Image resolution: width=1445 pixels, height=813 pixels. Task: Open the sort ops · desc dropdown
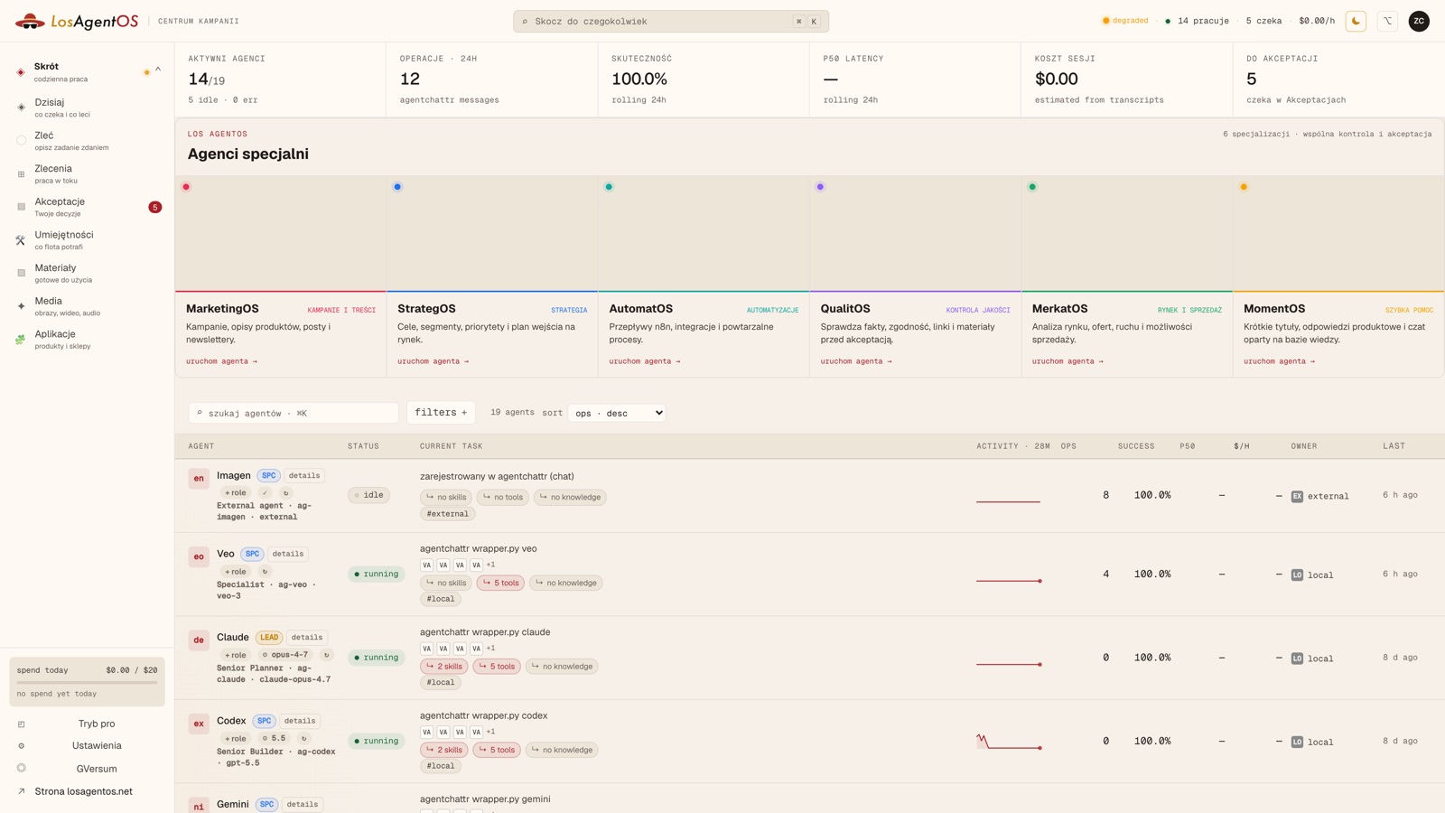click(x=617, y=413)
